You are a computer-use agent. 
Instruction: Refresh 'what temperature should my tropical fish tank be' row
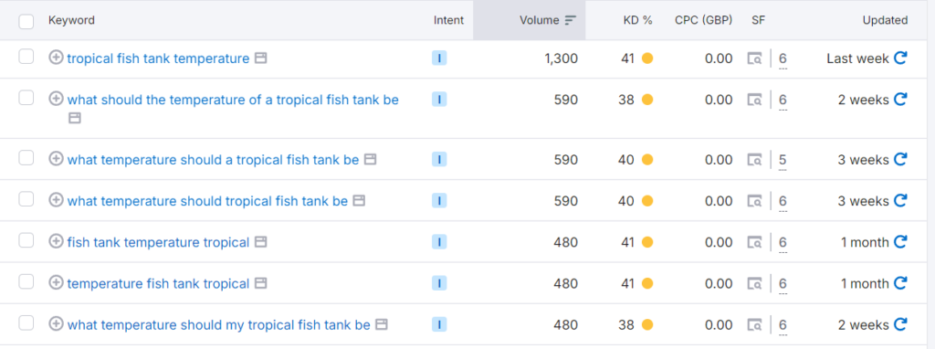coord(900,324)
